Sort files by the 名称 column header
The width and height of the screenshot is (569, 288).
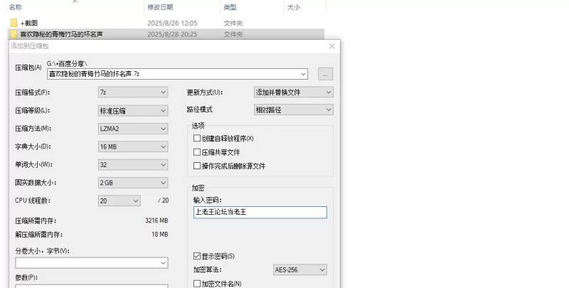15,7
